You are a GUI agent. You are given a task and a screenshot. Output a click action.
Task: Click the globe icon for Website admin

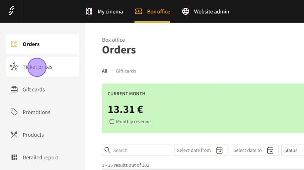pos(186,12)
